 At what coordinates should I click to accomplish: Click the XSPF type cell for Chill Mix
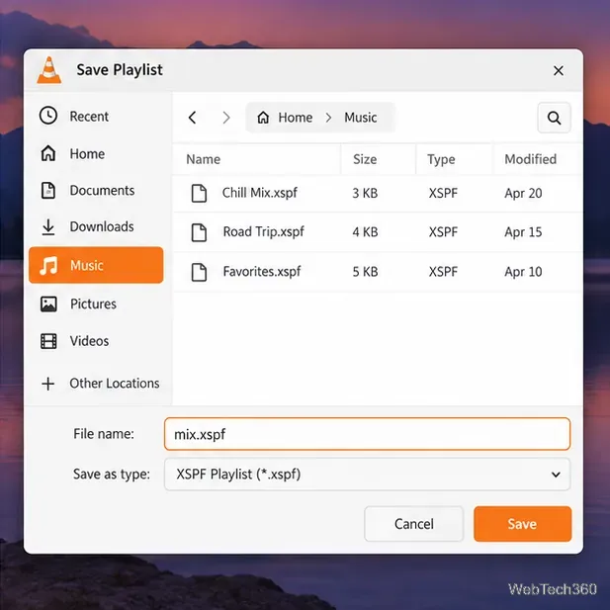pos(443,194)
